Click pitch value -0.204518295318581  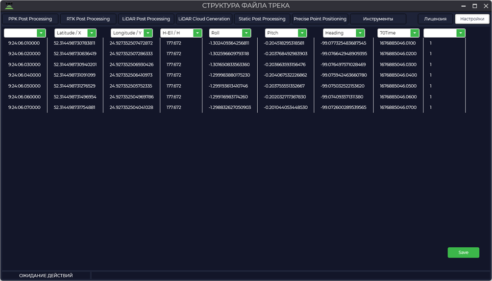pyautogui.click(x=284, y=43)
